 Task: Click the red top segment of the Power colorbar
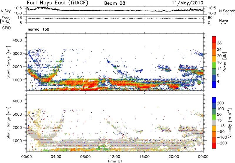(214, 39)
